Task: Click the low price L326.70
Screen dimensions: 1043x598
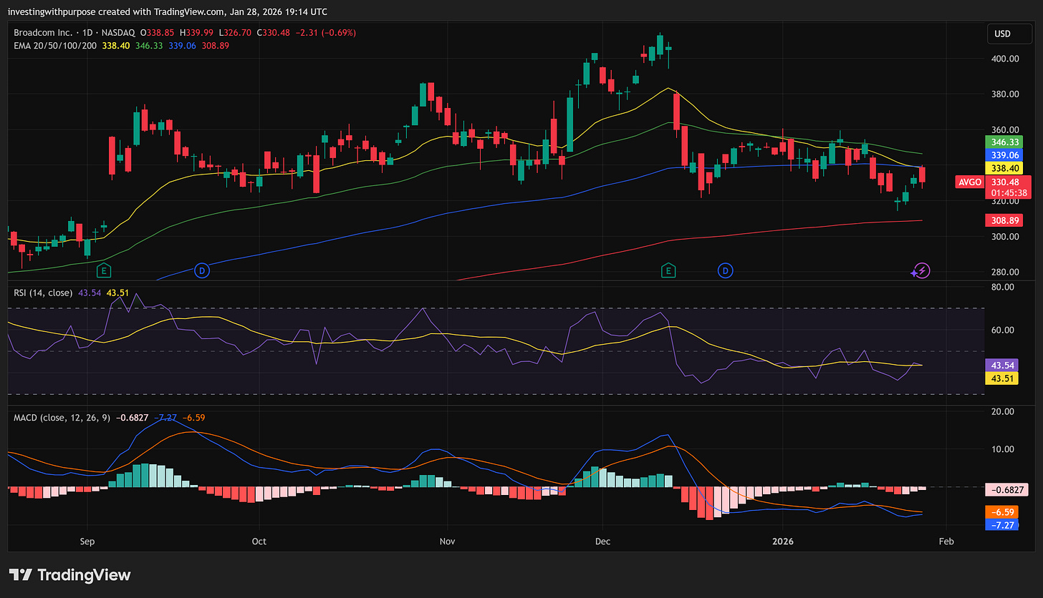Action: (x=235, y=33)
